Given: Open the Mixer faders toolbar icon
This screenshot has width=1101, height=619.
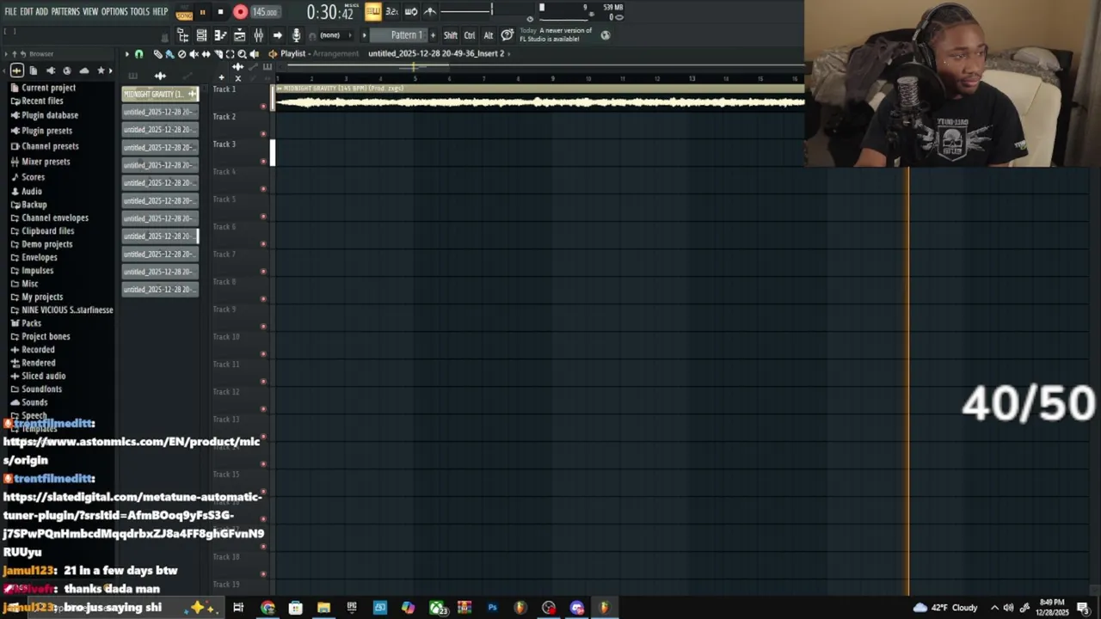Looking at the screenshot, I should pos(258,35).
